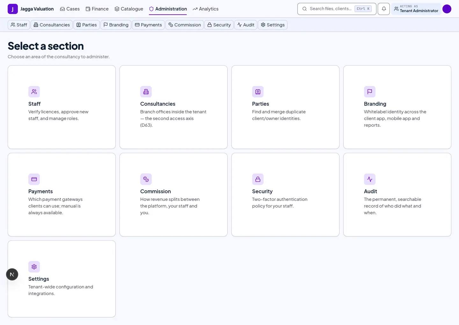Click the Audit card activity icon

pos(370,179)
